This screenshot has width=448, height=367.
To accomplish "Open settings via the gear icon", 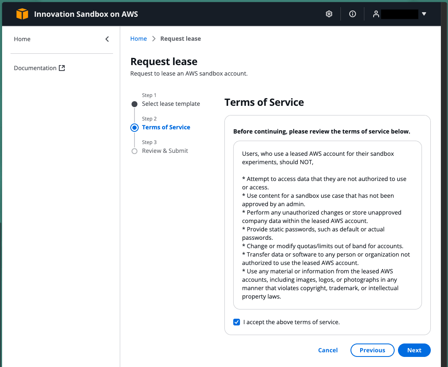I will point(329,14).
